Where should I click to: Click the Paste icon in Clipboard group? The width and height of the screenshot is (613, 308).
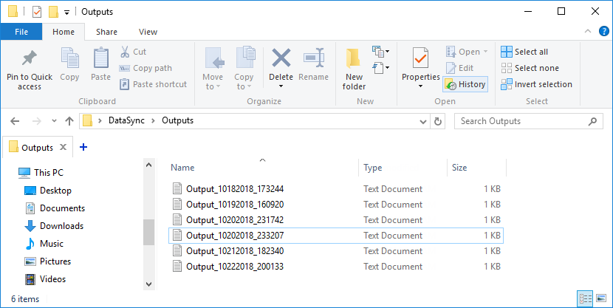point(100,59)
